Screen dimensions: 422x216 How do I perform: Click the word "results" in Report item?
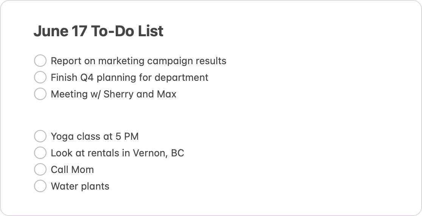[x=211, y=61]
